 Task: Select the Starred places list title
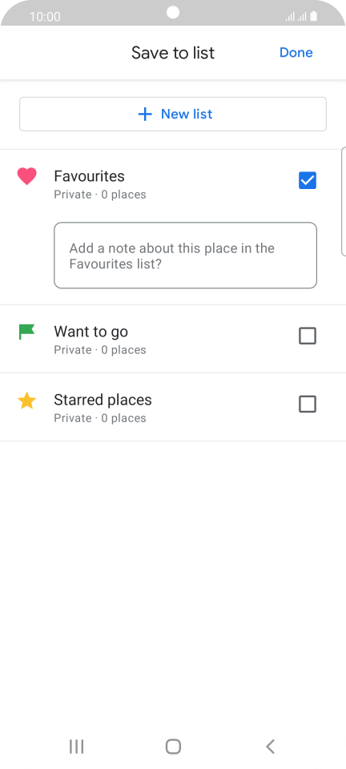[103, 400]
